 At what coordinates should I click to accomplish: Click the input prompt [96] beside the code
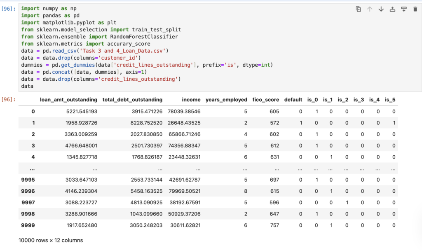coord(9,8)
